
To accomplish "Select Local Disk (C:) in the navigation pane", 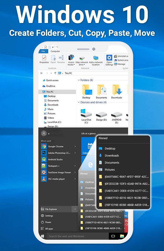I will [52, 122].
